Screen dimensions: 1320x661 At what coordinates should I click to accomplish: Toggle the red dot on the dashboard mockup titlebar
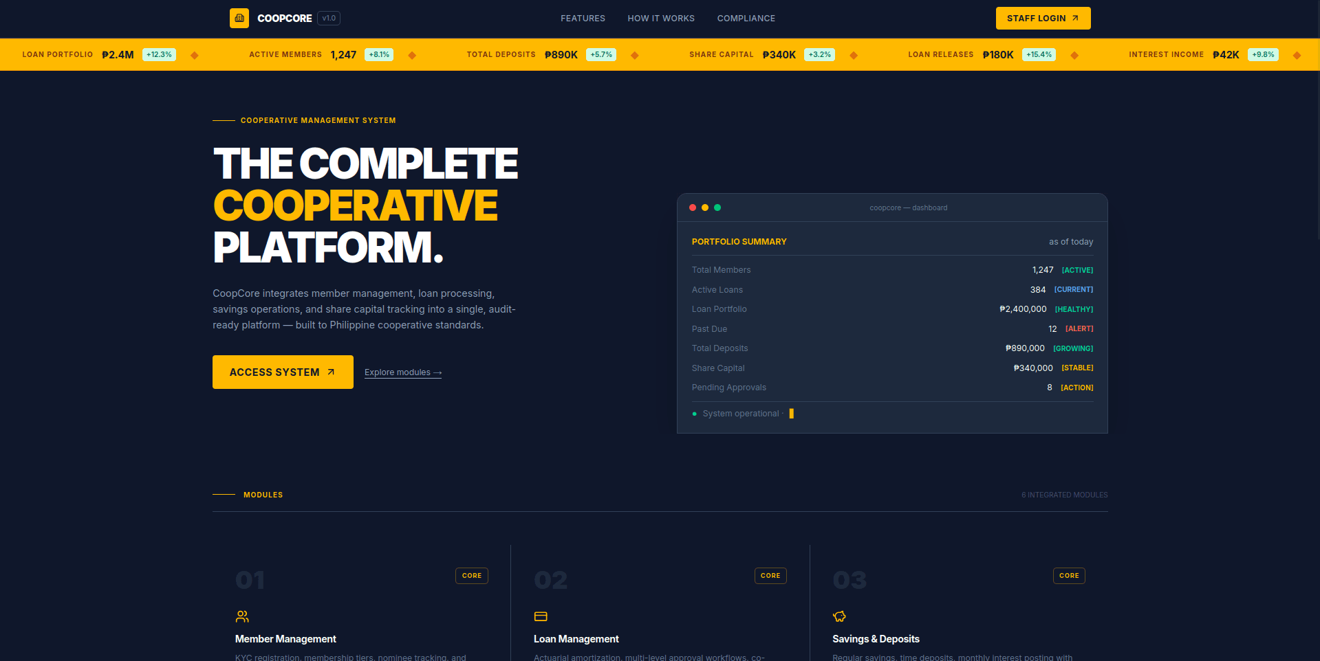[x=692, y=207]
